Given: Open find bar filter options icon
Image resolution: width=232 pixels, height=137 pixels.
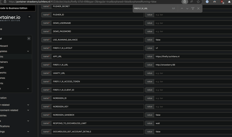Looking at the screenshot, I should point(193,9).
